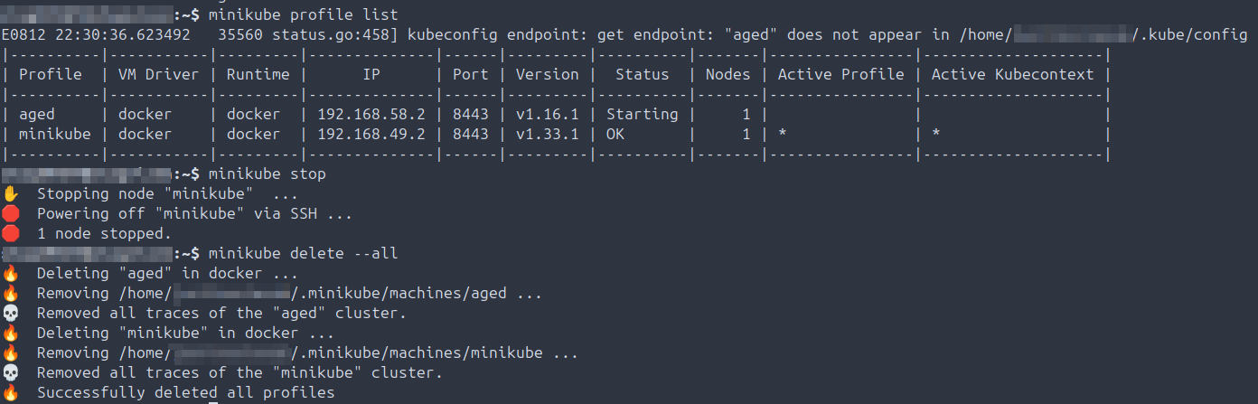Click the red icon before 1 node stopped
The height and width of the screenshot is (404, 1258).
pyautogui.click(x=10, y=233)
